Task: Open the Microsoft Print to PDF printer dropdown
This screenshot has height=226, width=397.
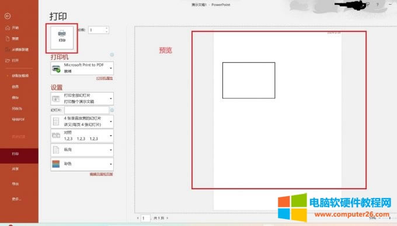Action: click(x=82, y=68)
